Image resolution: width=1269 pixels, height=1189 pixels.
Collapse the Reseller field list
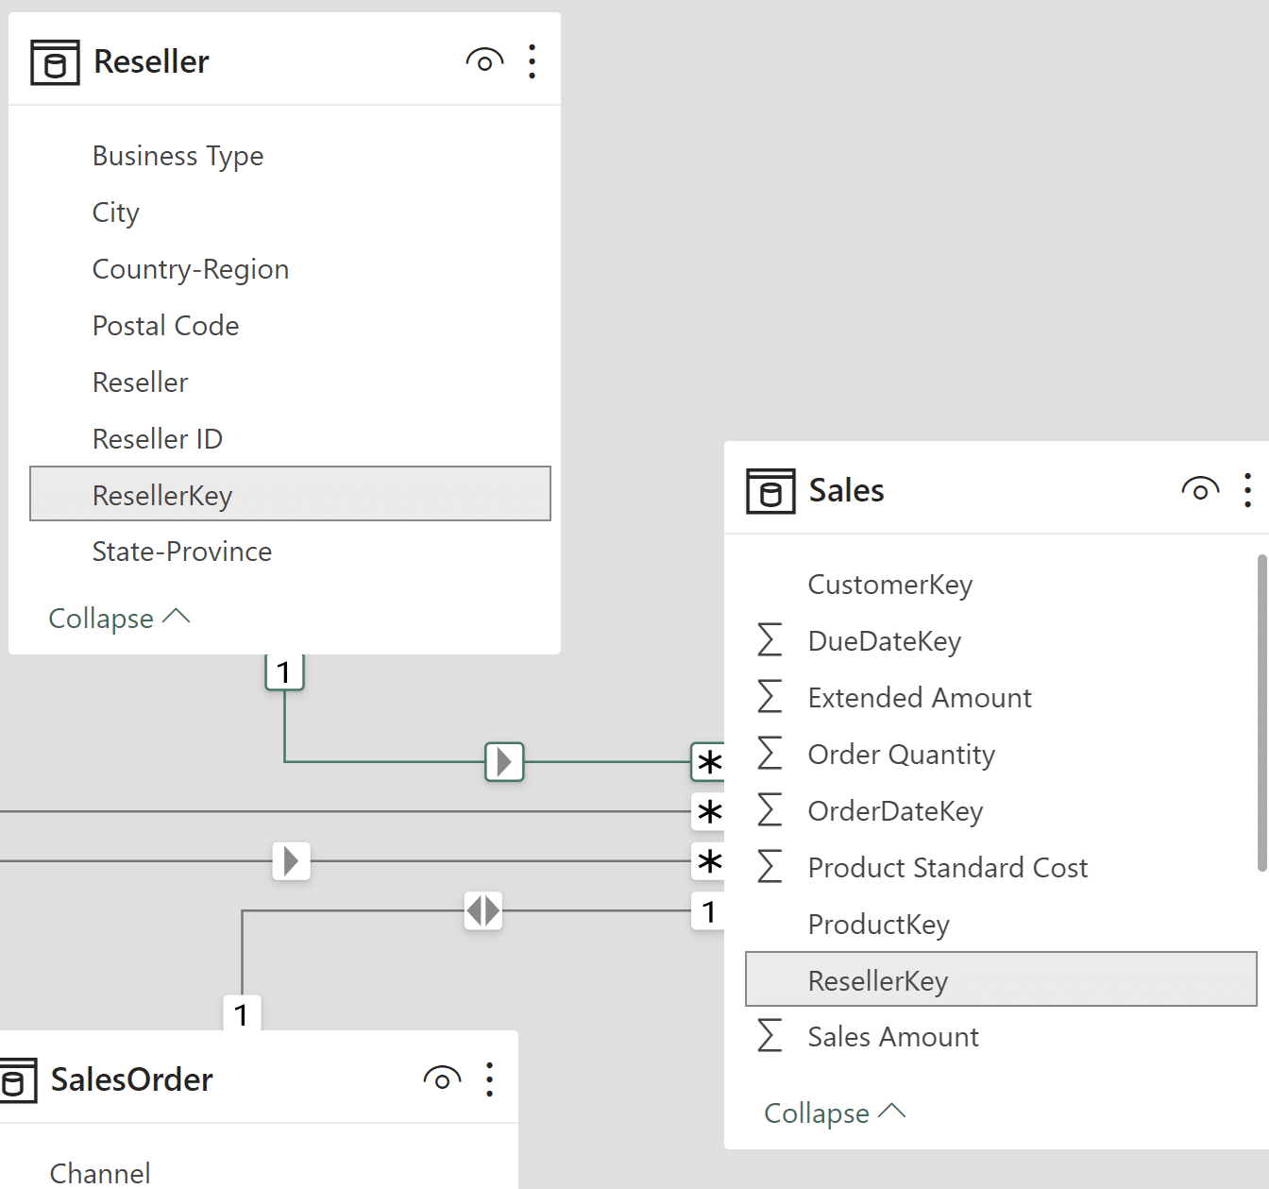click(x=119, y=618)
